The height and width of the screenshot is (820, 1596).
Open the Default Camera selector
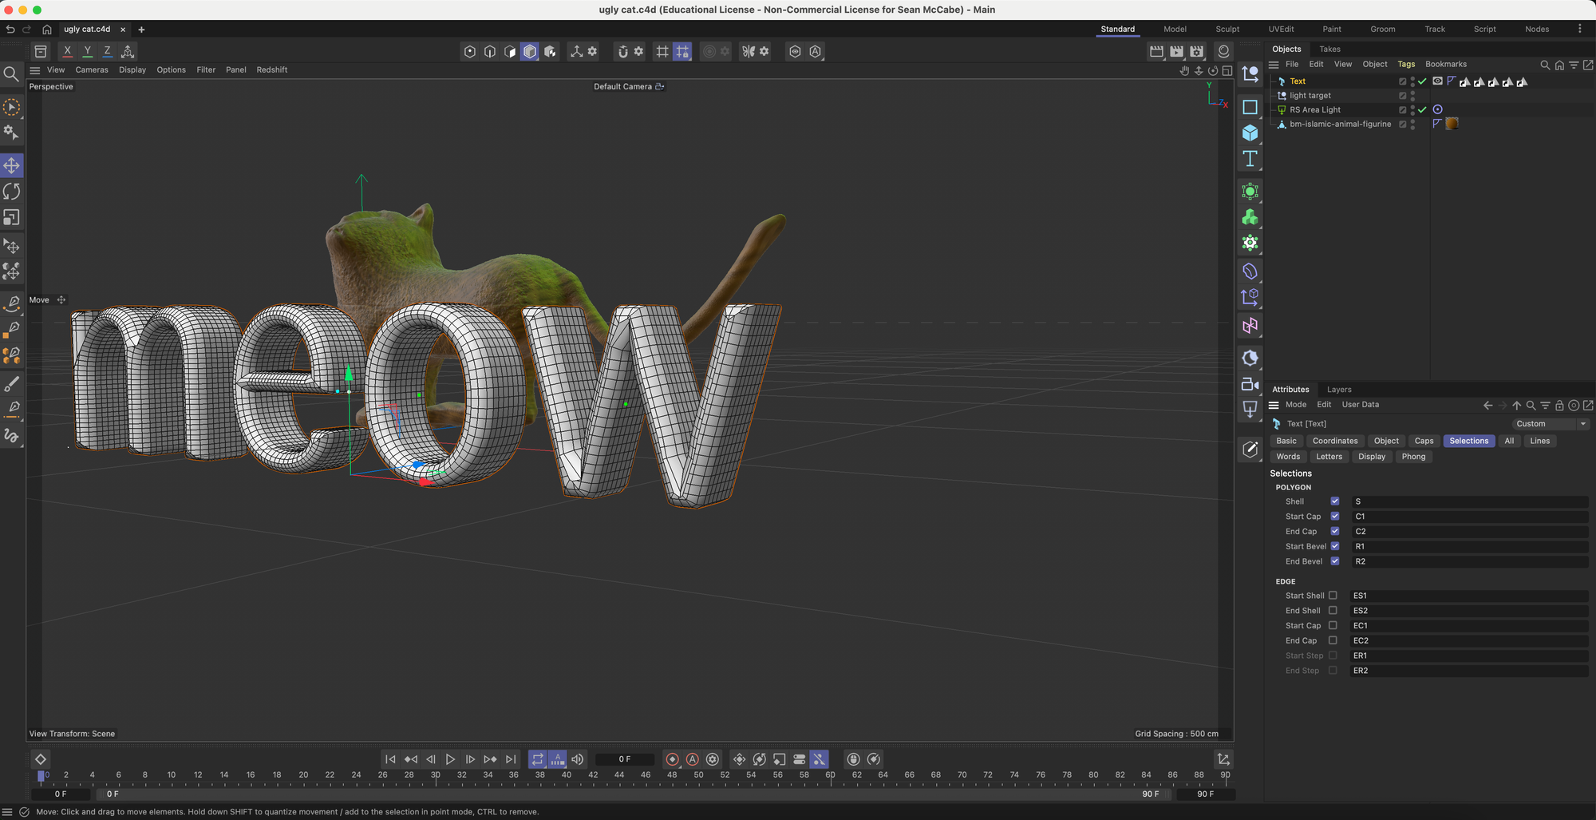pos(628,86)
